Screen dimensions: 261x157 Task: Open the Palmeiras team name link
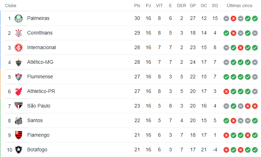click(38, 18)
